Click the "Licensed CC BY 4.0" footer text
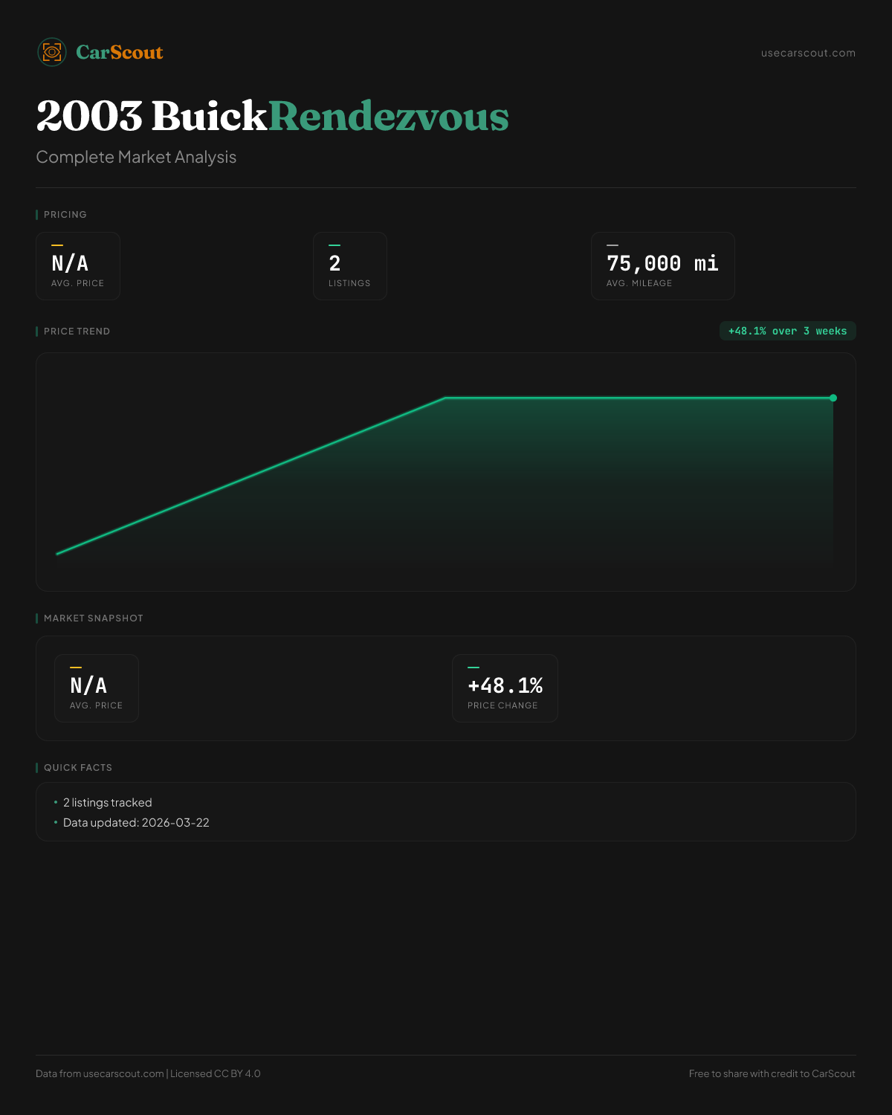The height and width of the screenshot is (1115, 892). tap(216, 1073)
